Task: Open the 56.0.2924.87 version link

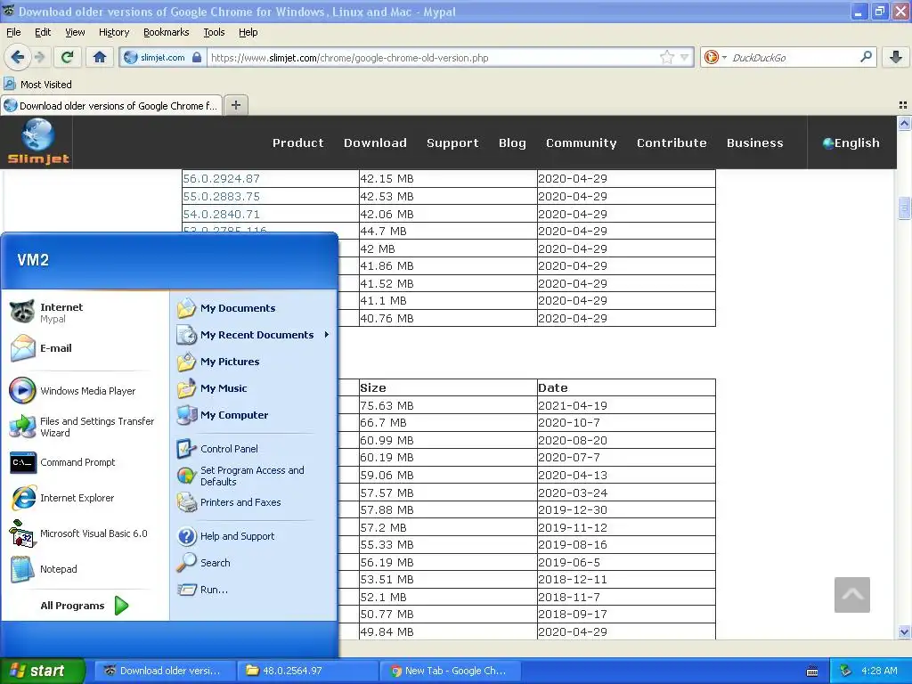Action: click(x=221, y=178)
